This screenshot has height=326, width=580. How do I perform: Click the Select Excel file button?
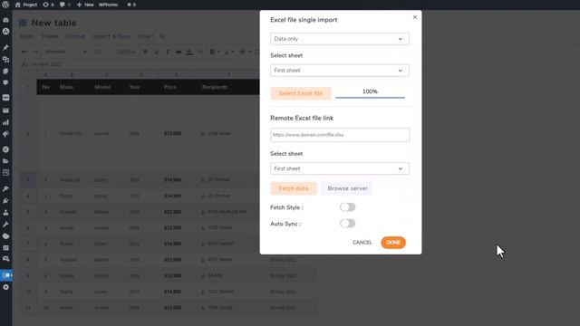click(300, 93)
